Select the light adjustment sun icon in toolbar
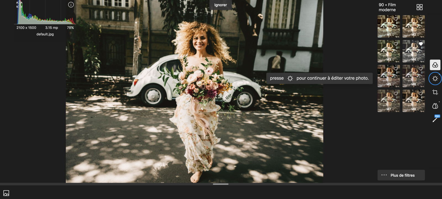 coord(435,79)
